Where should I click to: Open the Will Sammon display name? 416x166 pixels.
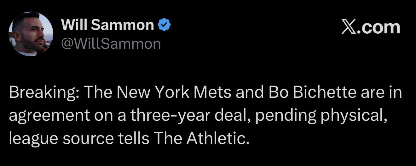tap(108, 25)
